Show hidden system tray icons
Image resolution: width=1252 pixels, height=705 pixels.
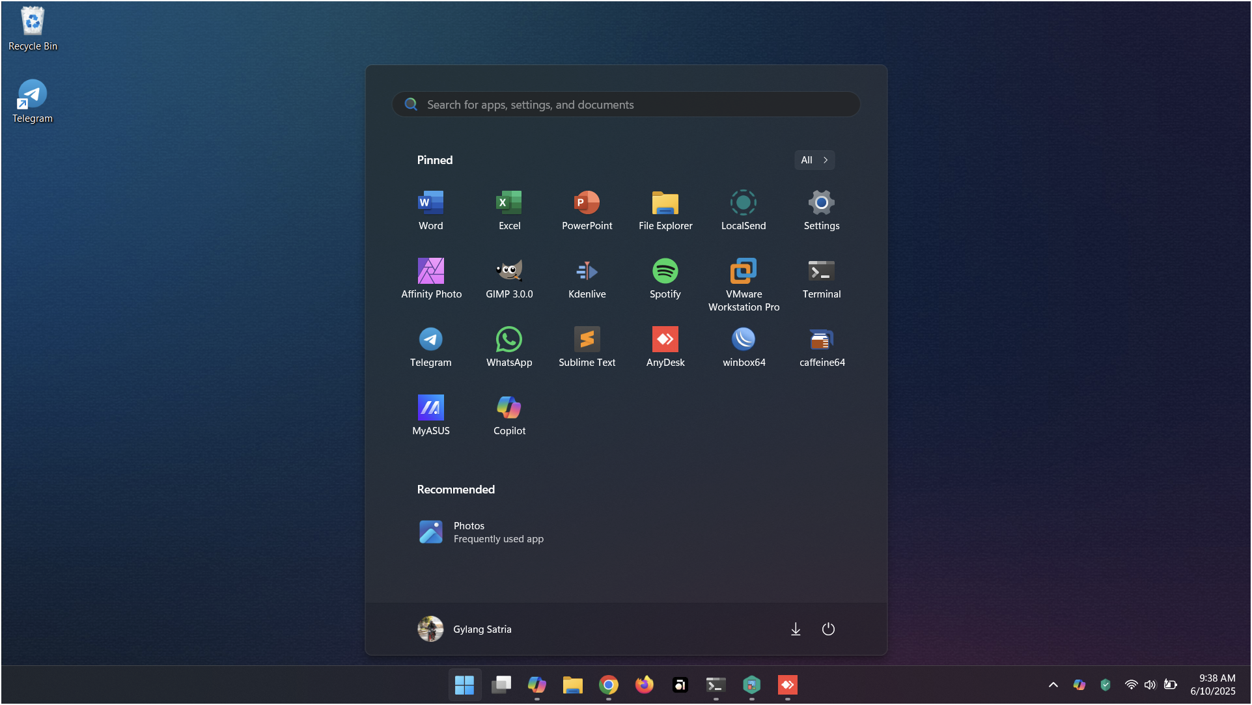1053,685
